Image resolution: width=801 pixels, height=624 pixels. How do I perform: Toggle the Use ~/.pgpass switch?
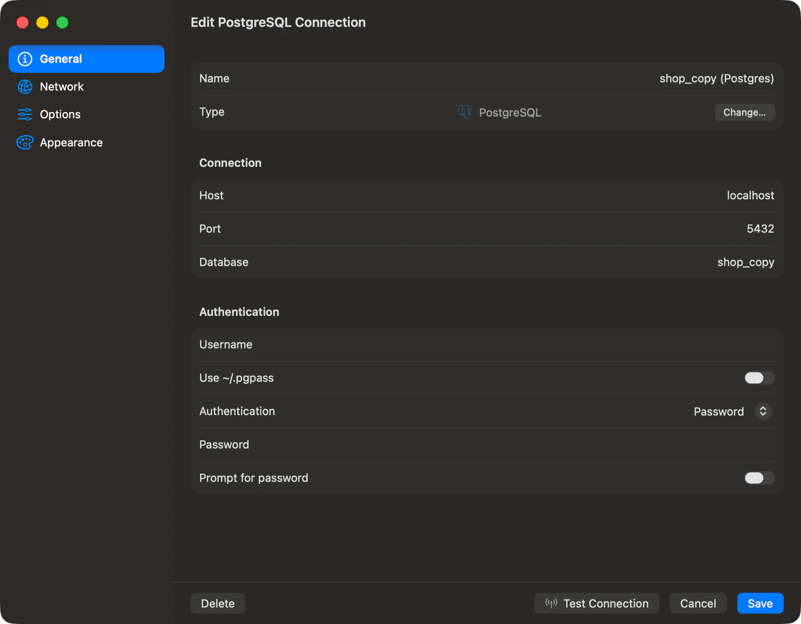point(759,378)
